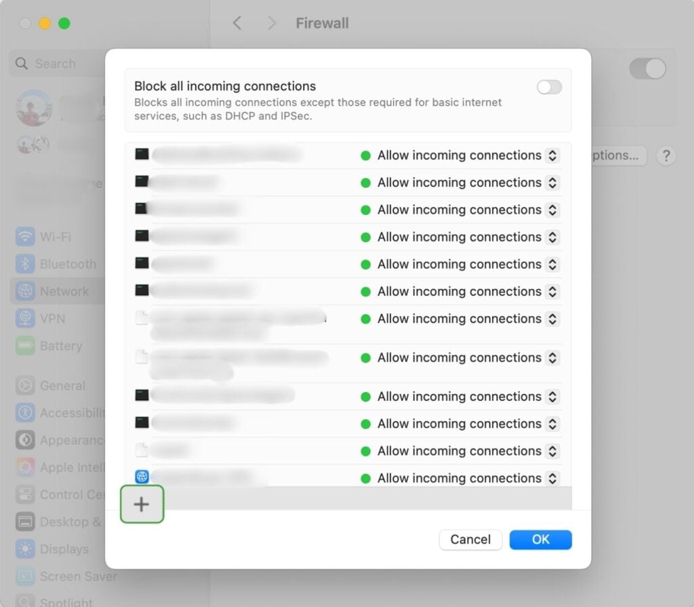Click the Options… button behind the dialog
Viewport: 694px width, 607px height.
click(x=618, y=155)
